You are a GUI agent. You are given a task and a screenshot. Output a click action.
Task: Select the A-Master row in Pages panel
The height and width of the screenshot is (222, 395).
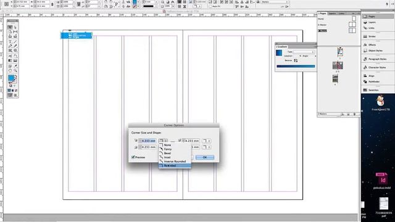[337, 25]
